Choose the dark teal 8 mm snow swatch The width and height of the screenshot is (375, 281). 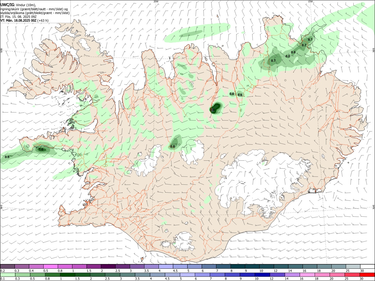click(238, 266)
